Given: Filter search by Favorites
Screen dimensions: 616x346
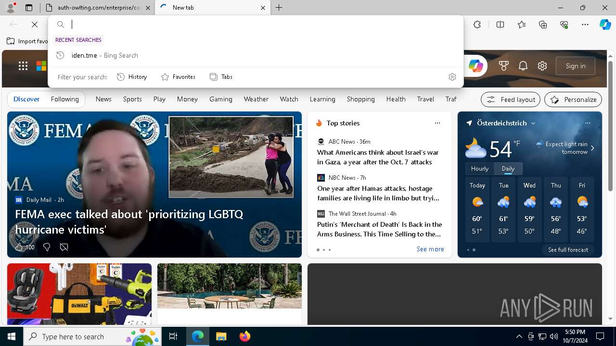Looking at the screenshot, I should pyautogui.click(x=178, y=77).
